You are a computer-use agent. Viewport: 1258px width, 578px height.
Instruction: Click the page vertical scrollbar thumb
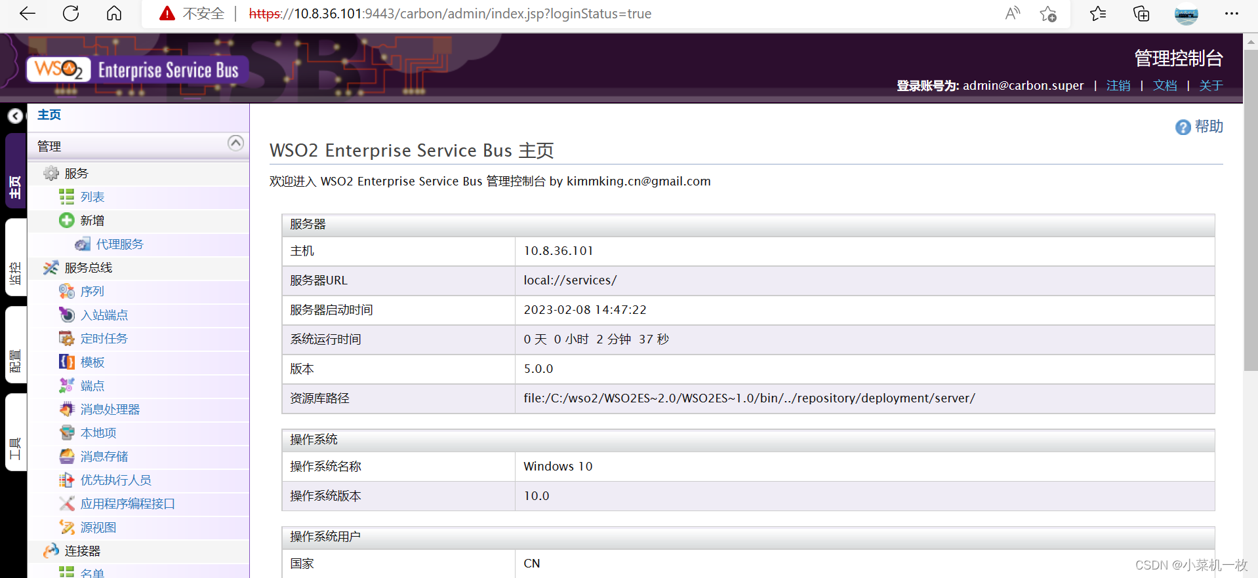tap(1251, 210)
